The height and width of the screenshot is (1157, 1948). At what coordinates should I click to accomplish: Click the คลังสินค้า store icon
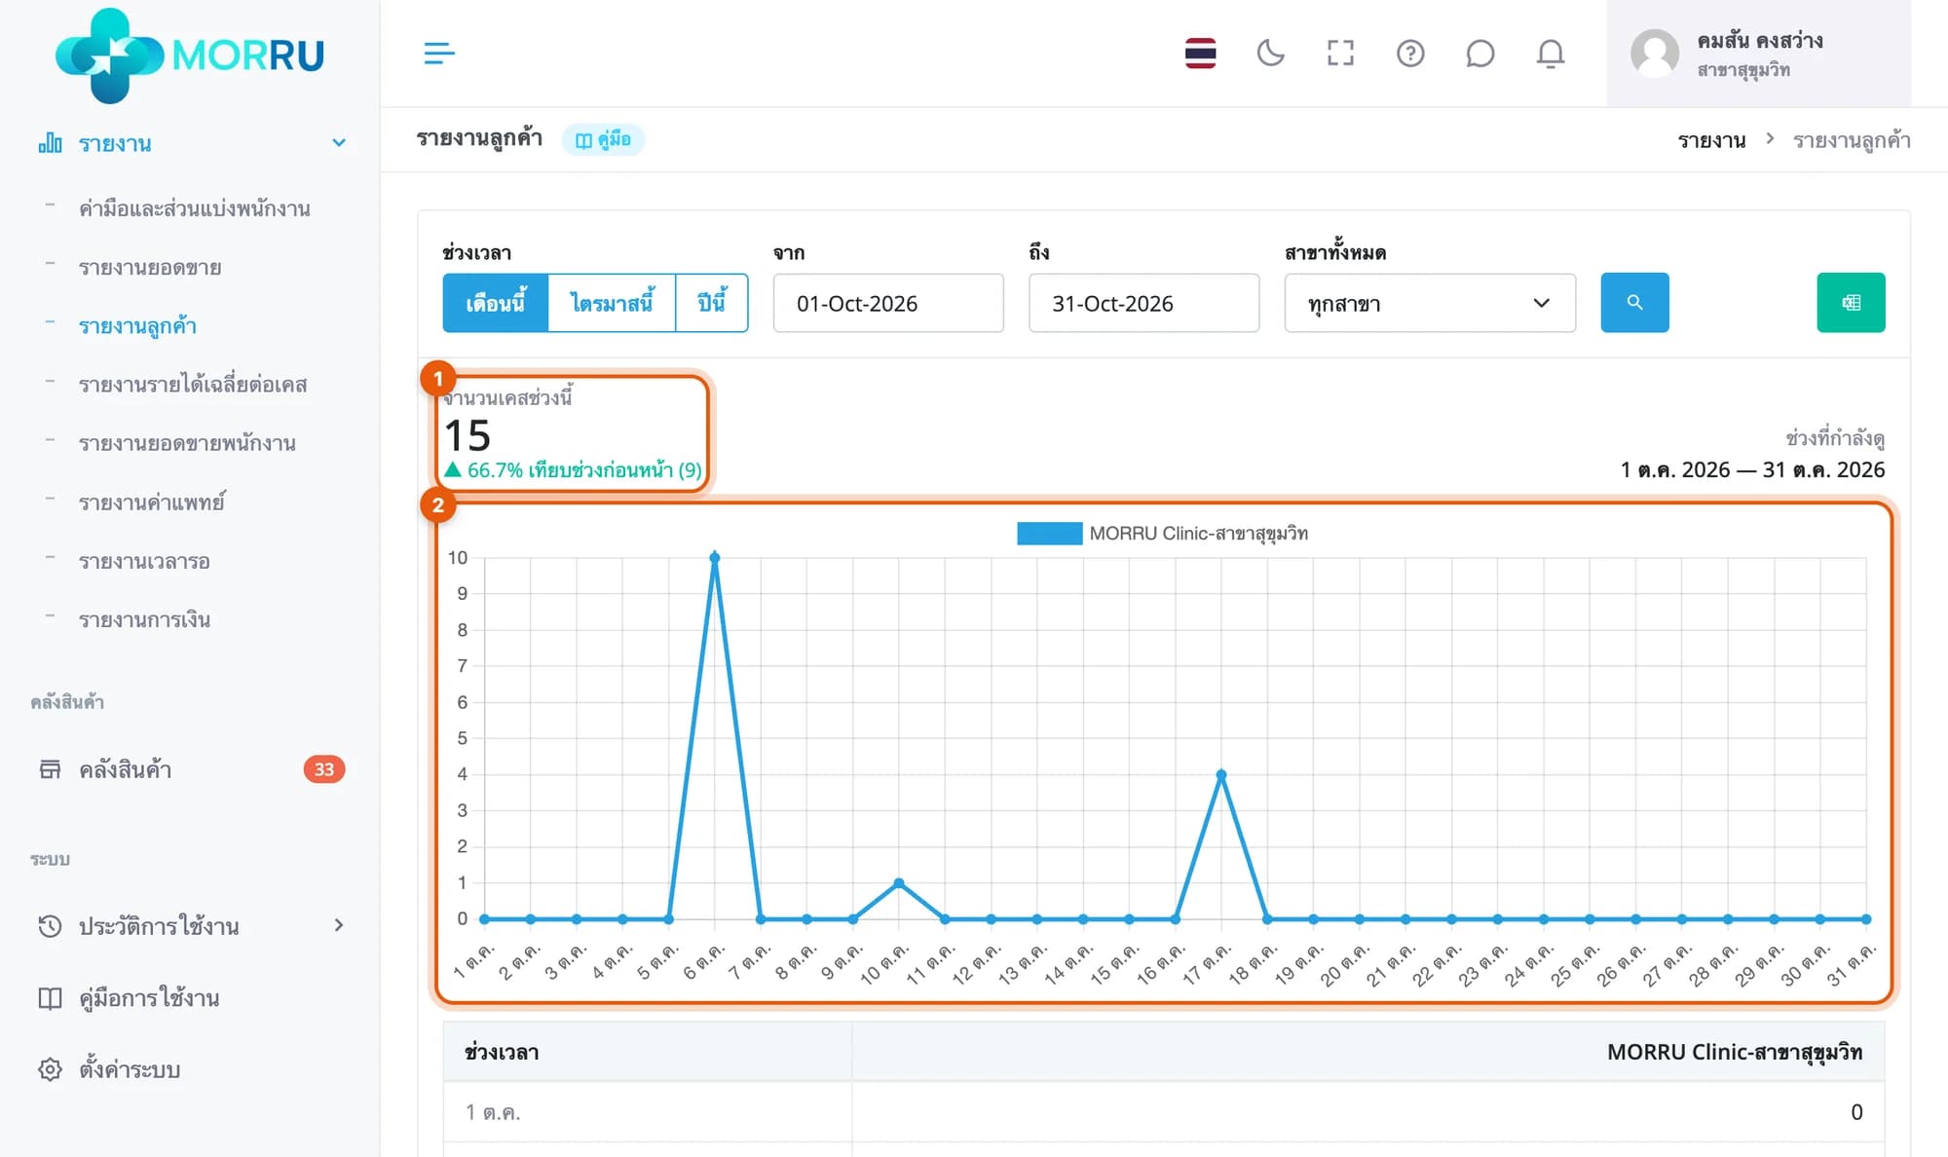click(50, 769)
